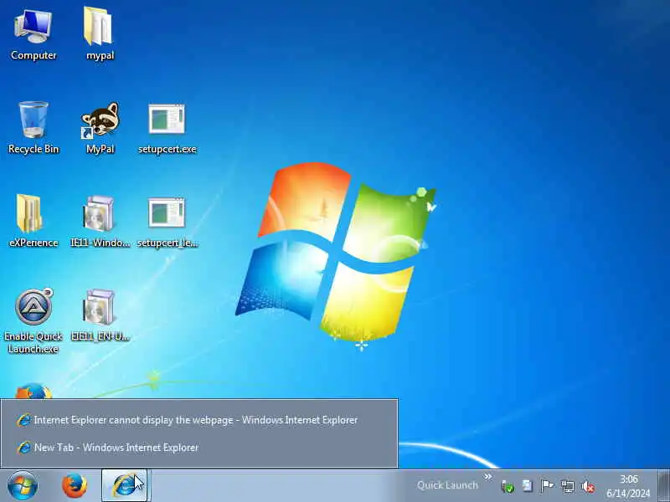Click the document tray icon beside the green shield
Viewport: 670px width, 502px height.
coord(528,486)
